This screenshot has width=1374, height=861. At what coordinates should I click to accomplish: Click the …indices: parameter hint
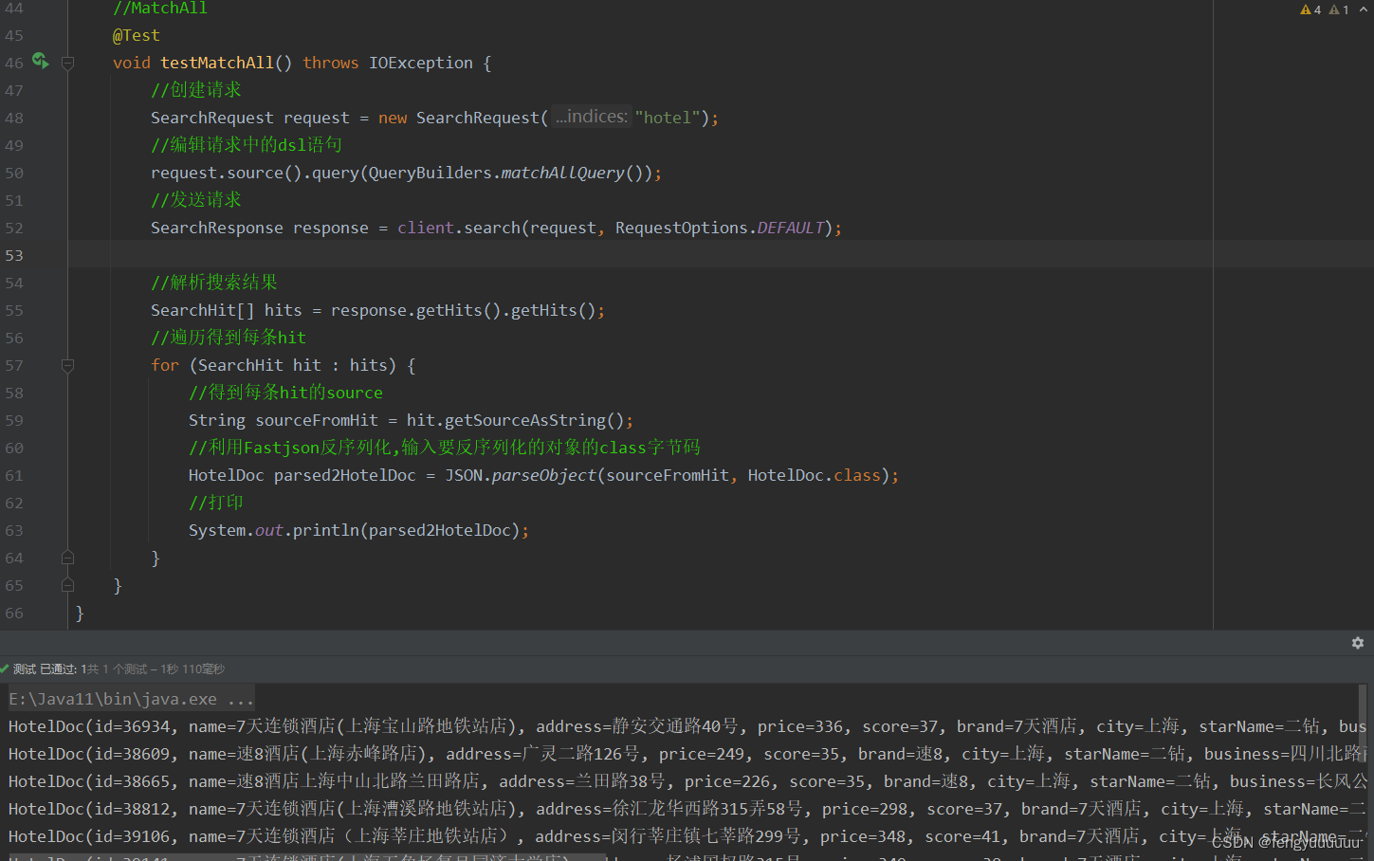pos(592,117)
